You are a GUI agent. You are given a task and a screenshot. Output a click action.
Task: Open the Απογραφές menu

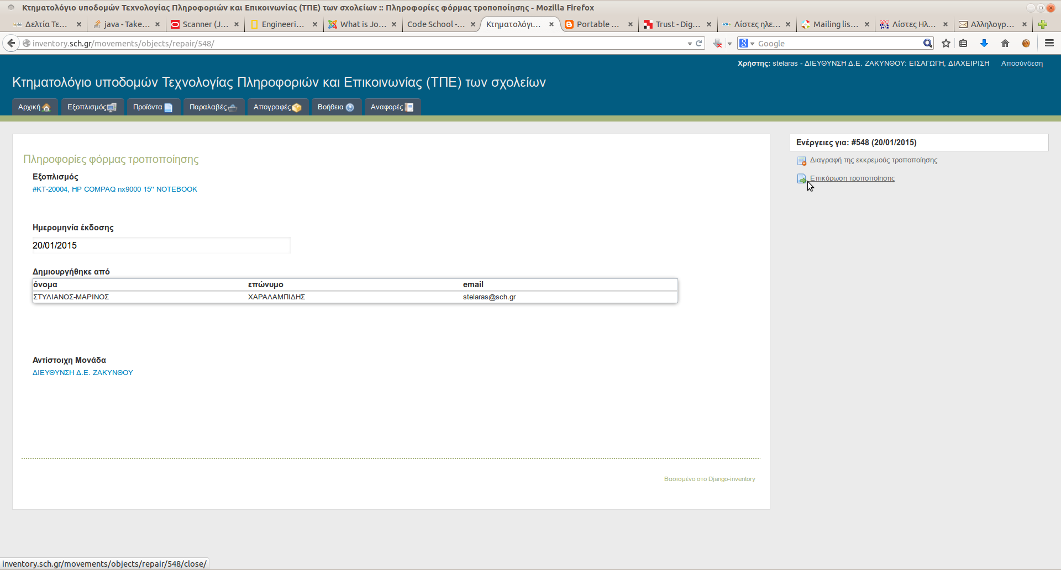(x=277, y=107)
